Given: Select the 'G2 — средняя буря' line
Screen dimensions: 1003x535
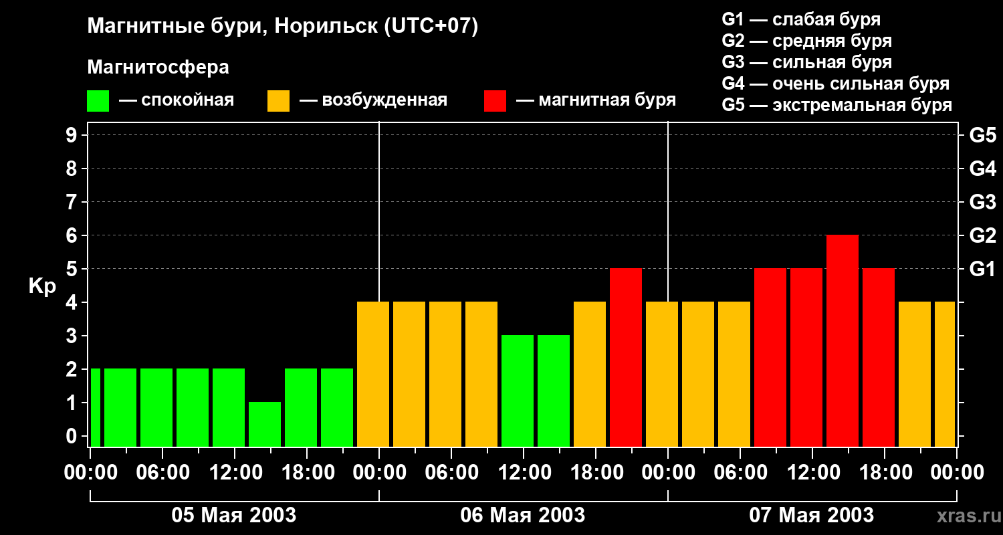Looking at the screenshot, I should (x=807, y=41).
